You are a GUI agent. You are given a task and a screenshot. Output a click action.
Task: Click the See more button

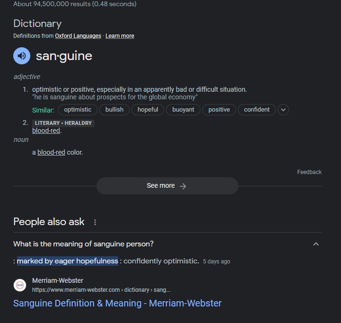coord(167,186)
